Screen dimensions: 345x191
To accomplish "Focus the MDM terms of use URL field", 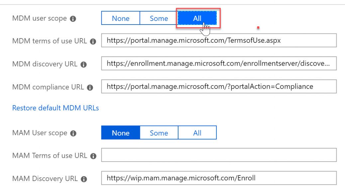I will point(219,40).
